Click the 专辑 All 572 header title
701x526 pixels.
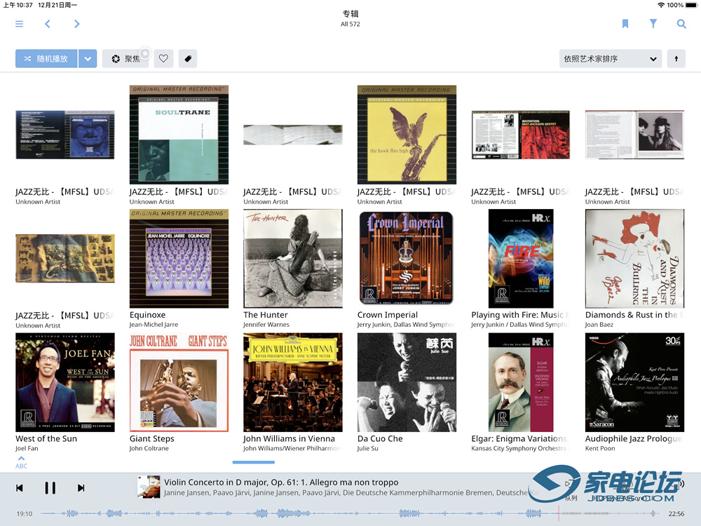click(x=350, y=18)
